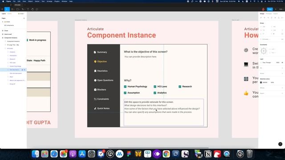Screen dimensions: 285x160
Task: Select the Move tool in toolbar
Action: [7, 9]
